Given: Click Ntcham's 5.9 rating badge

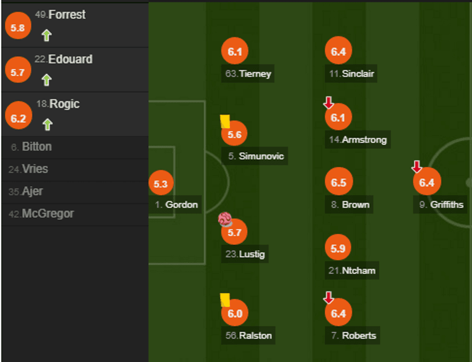Looking at the screenshot, I should coord(339,249).
